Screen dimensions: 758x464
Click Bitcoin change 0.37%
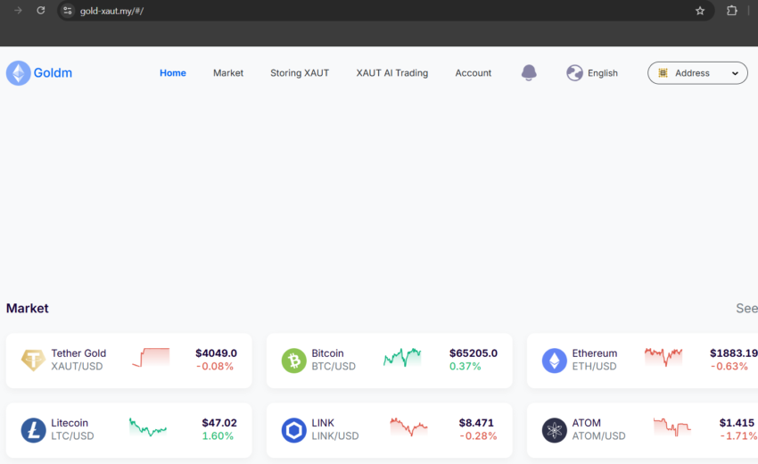pos(465,366)
